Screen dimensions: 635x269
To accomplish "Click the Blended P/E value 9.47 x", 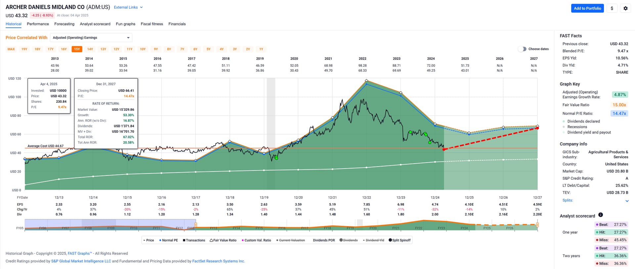I will [622, 51].
